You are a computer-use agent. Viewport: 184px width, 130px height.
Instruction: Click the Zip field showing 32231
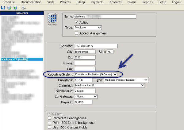click(85, 58)
